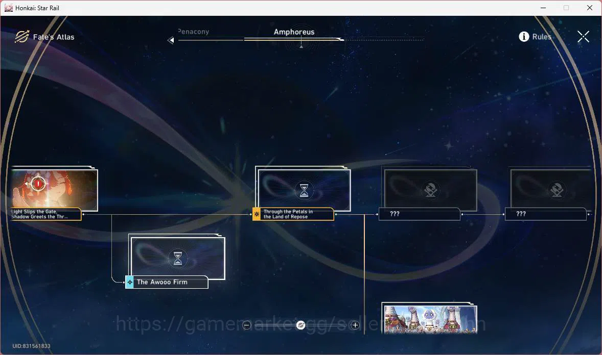The height and width of the screenshot is (355, 602).
Task: Click the hourglass icon on Awooo Firm card
Action: click(x=178, y=258)
